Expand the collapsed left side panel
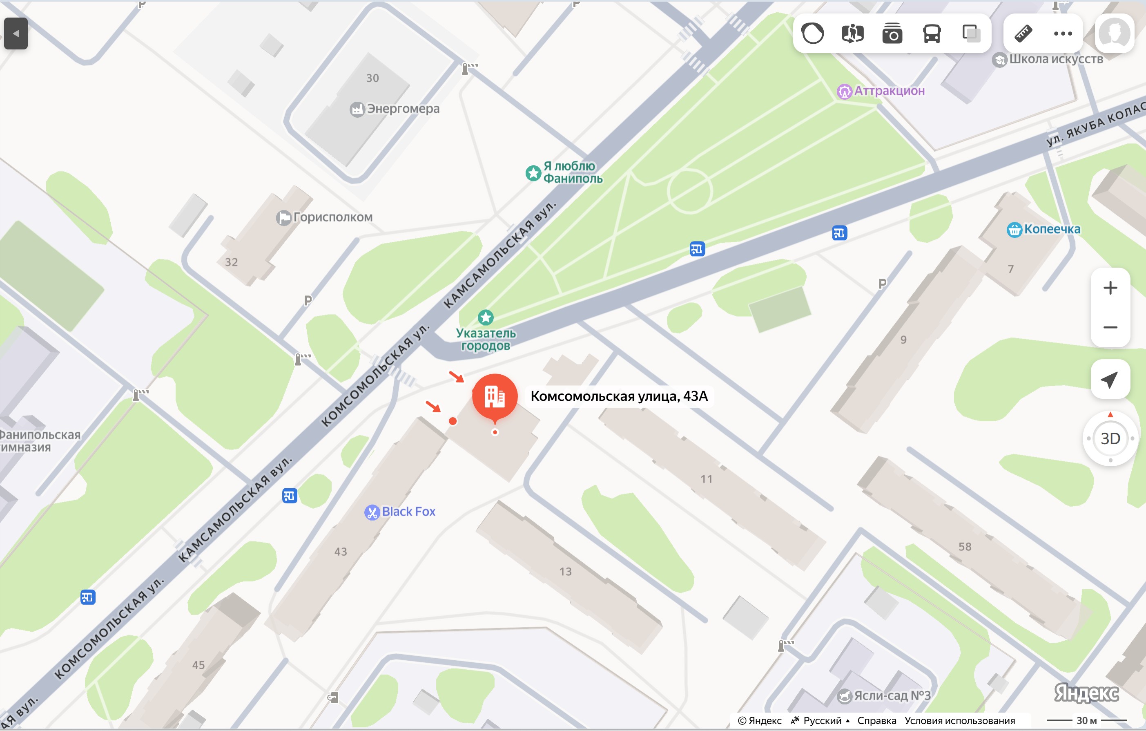The image size is (1146, 731). coord(16,34)
